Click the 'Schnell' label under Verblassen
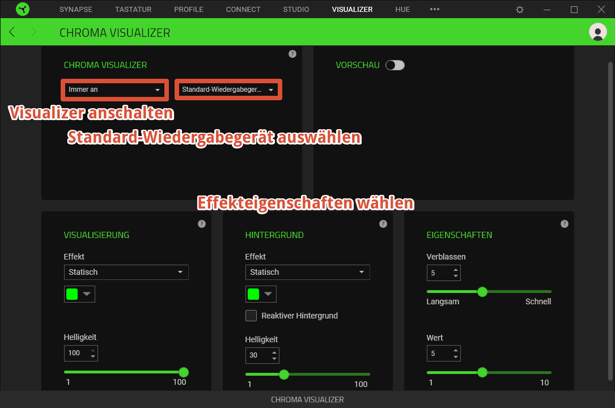 tap(538, 301)
